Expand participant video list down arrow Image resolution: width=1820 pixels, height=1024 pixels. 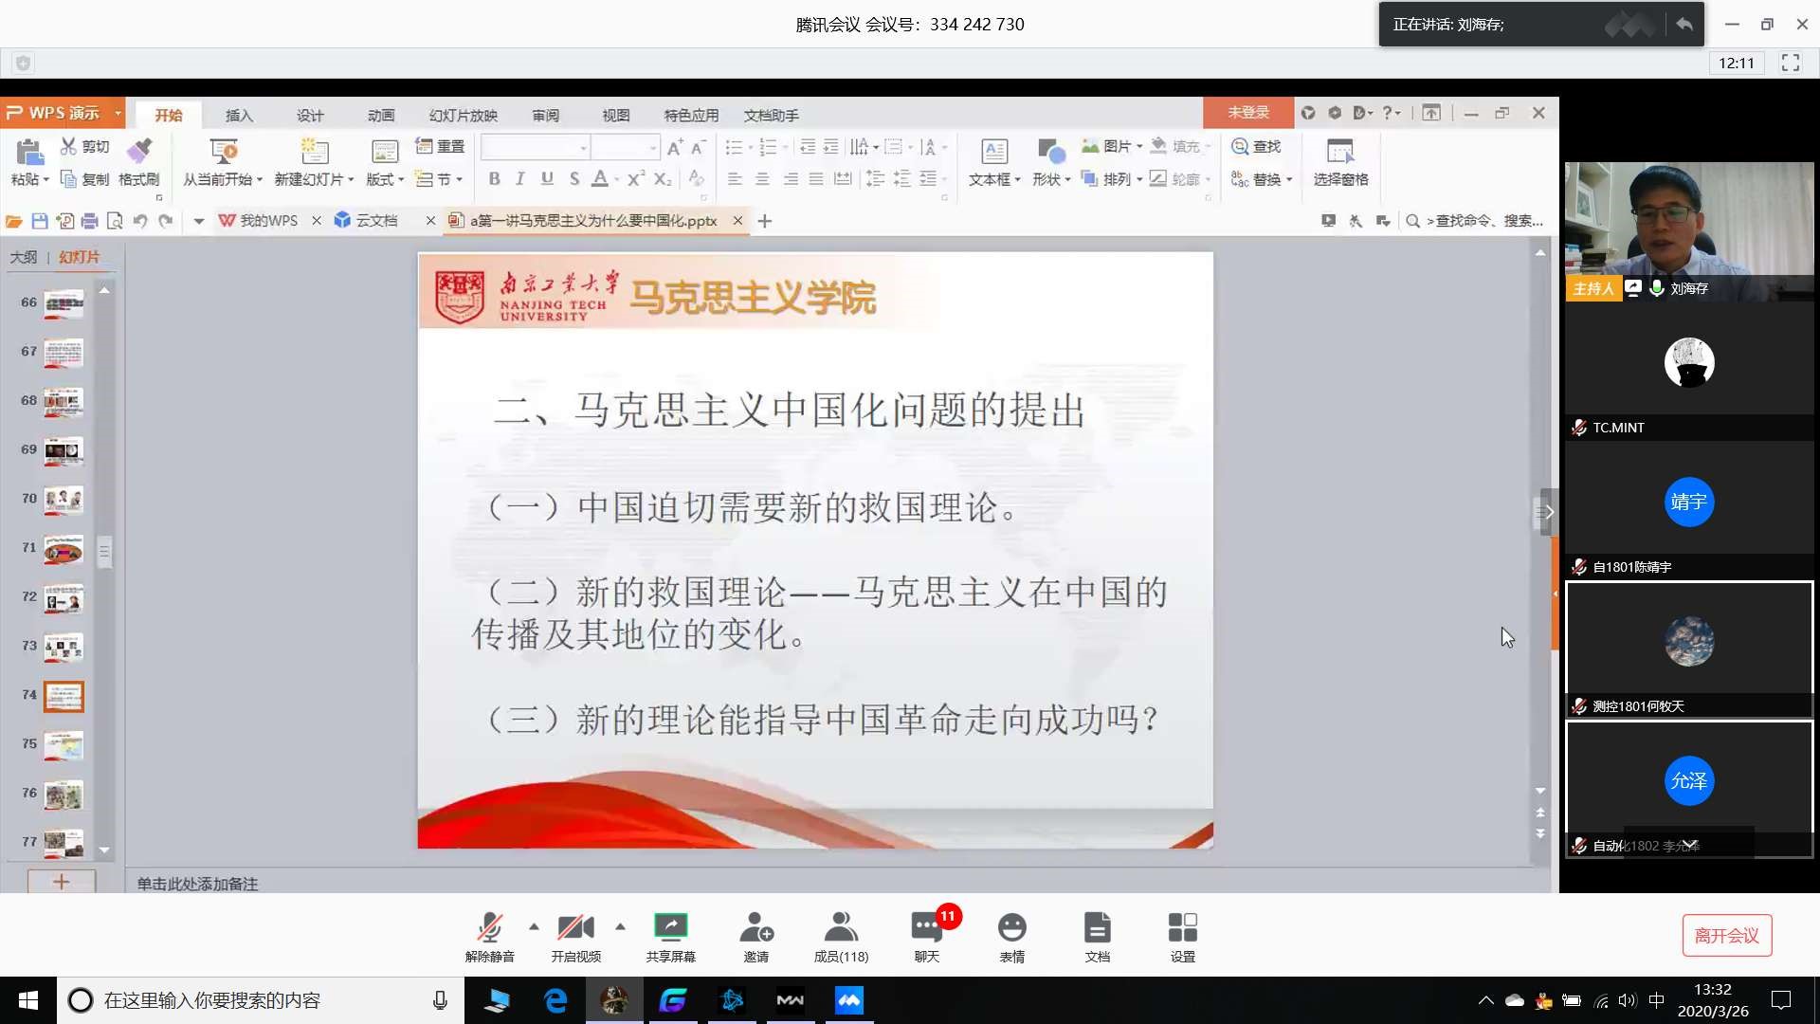tap(1689, 844)
